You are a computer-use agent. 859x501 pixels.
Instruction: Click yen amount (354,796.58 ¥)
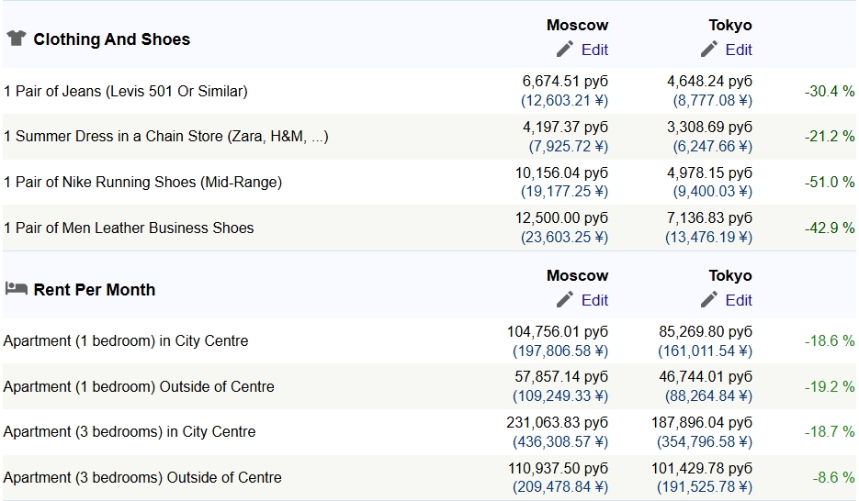coord(705,442)
